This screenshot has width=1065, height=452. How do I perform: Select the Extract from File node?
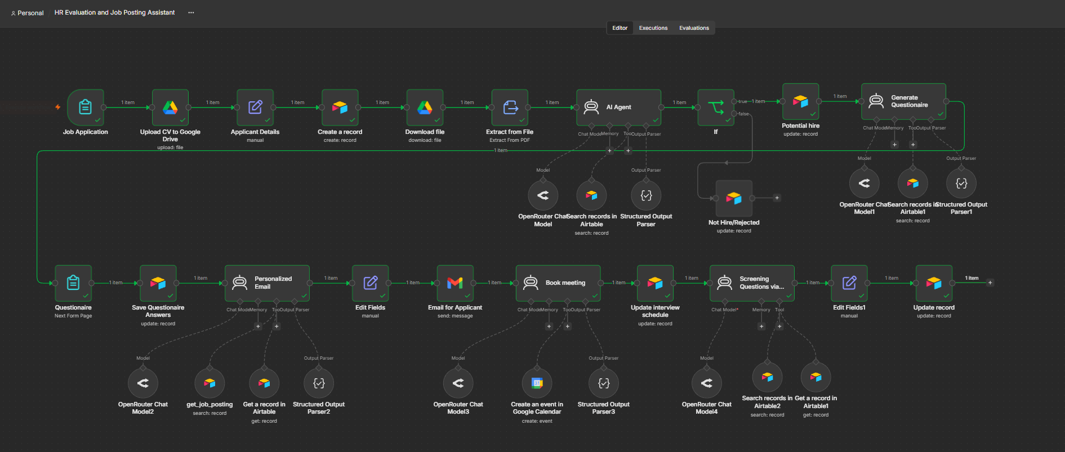click(510, 107)
